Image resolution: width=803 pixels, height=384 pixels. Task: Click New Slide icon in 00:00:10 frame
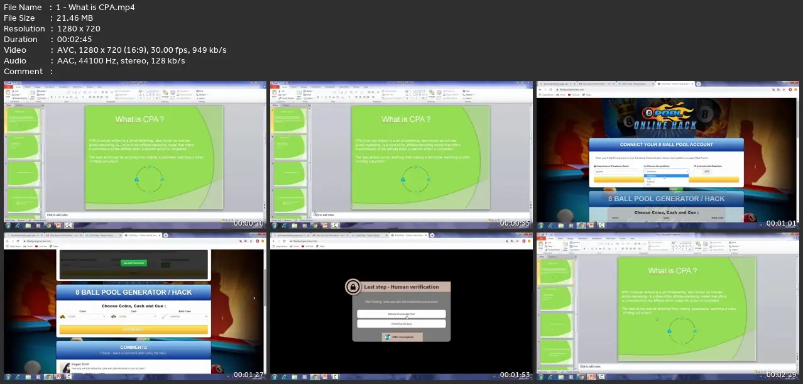[x=33, y=93]
